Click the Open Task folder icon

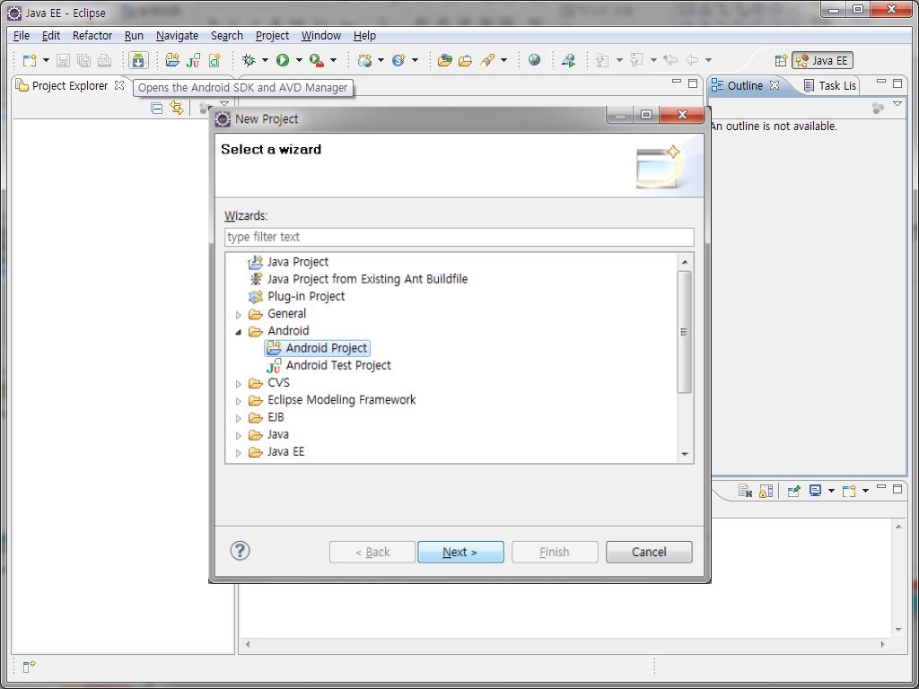(x=466, y=60)
